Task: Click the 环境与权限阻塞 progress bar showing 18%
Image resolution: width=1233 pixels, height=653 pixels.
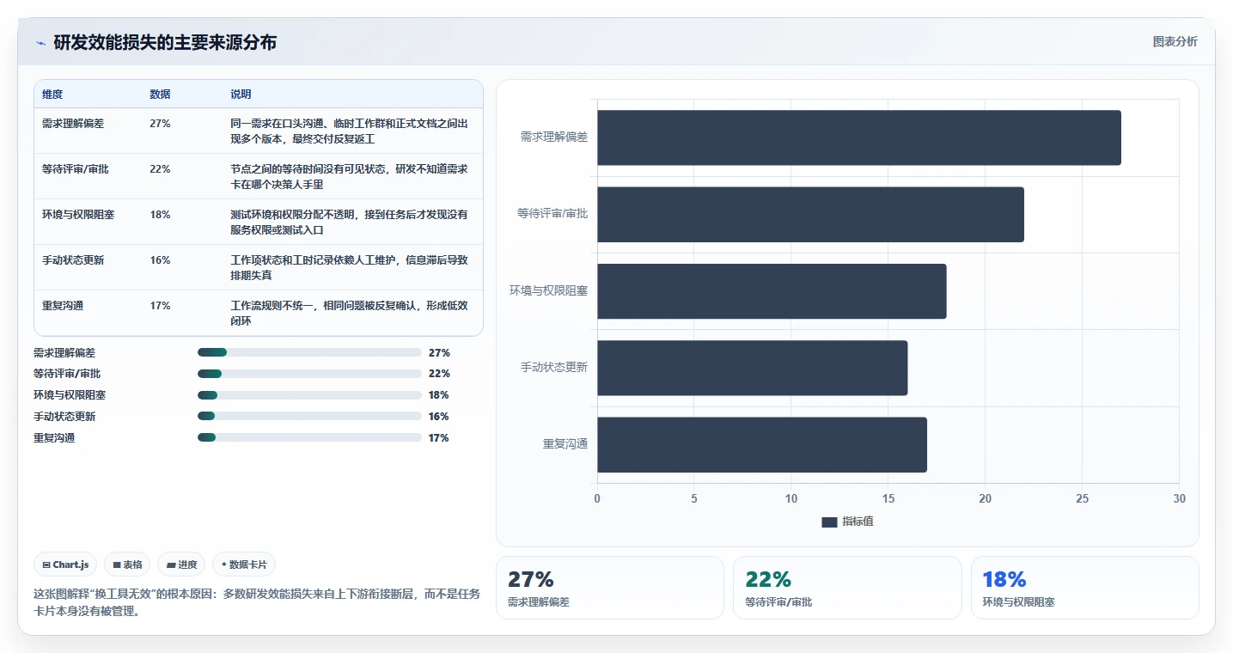Action: (x=309, y=395)
